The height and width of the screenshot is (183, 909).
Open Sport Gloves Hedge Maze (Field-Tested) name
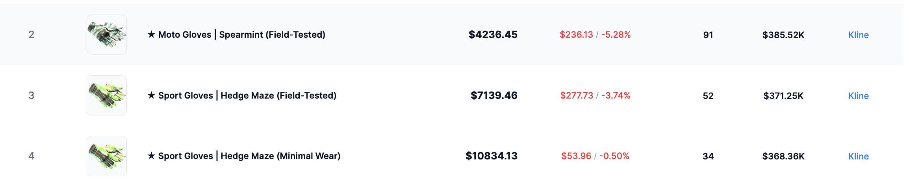pyautogui.click(x=242, y=95)
